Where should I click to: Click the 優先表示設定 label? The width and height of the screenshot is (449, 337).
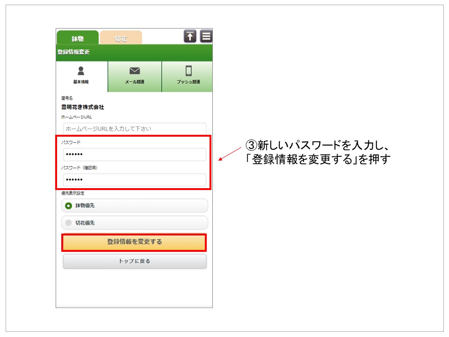tap(73, 193)
